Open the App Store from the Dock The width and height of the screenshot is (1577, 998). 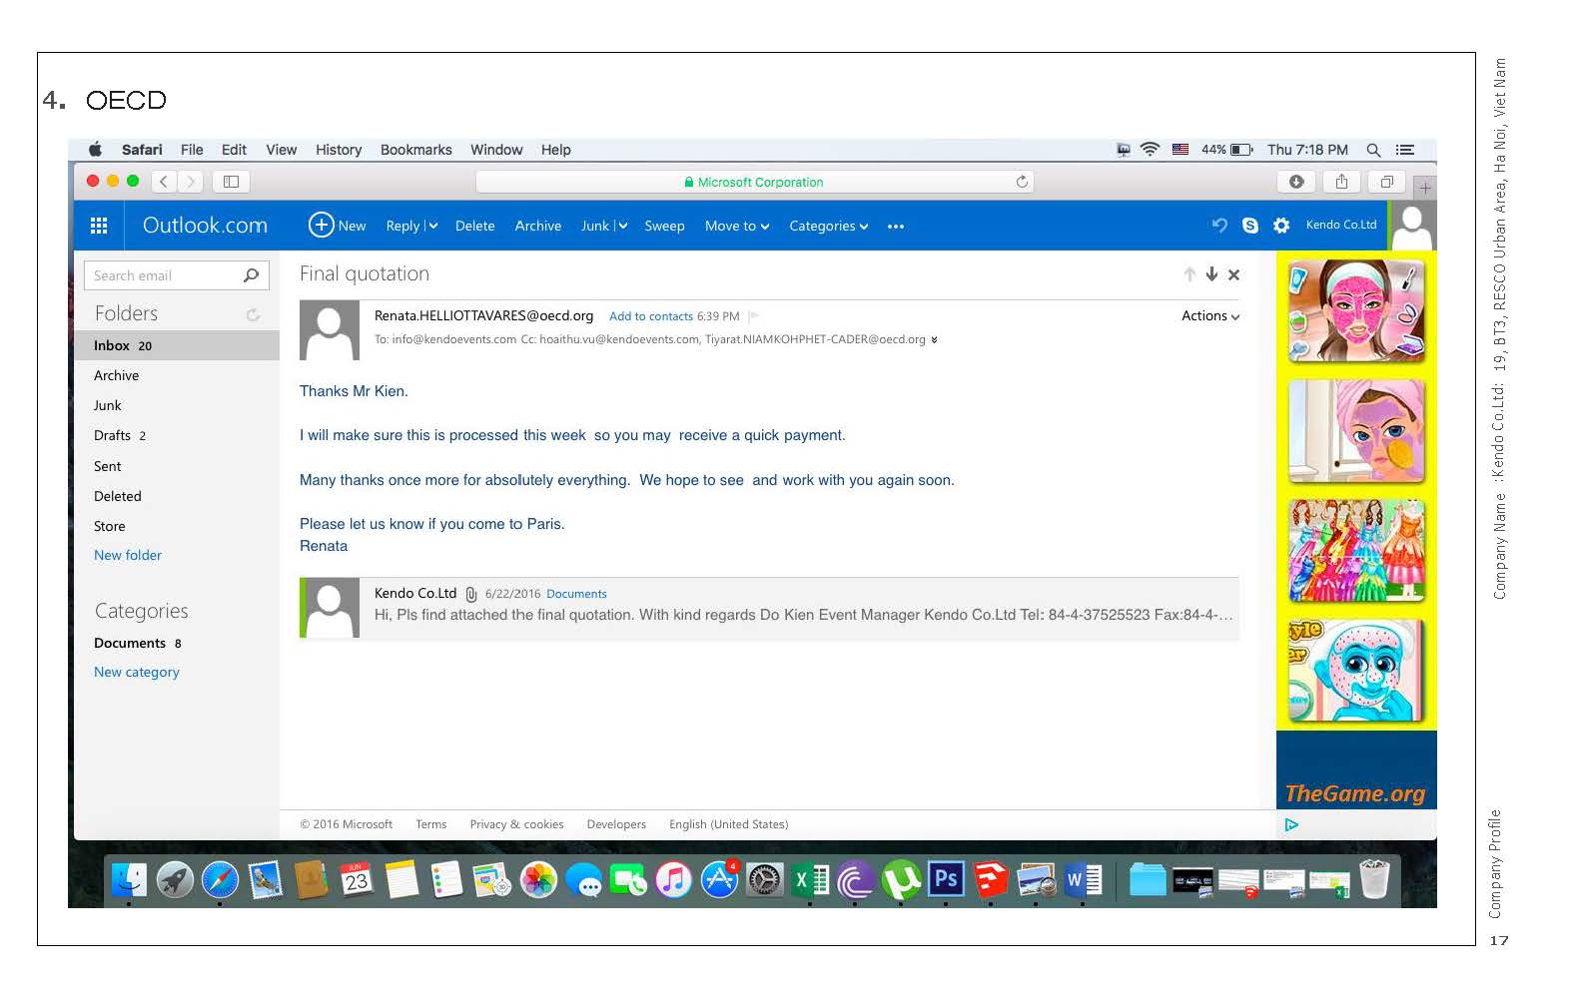click(x=719, y=879)
